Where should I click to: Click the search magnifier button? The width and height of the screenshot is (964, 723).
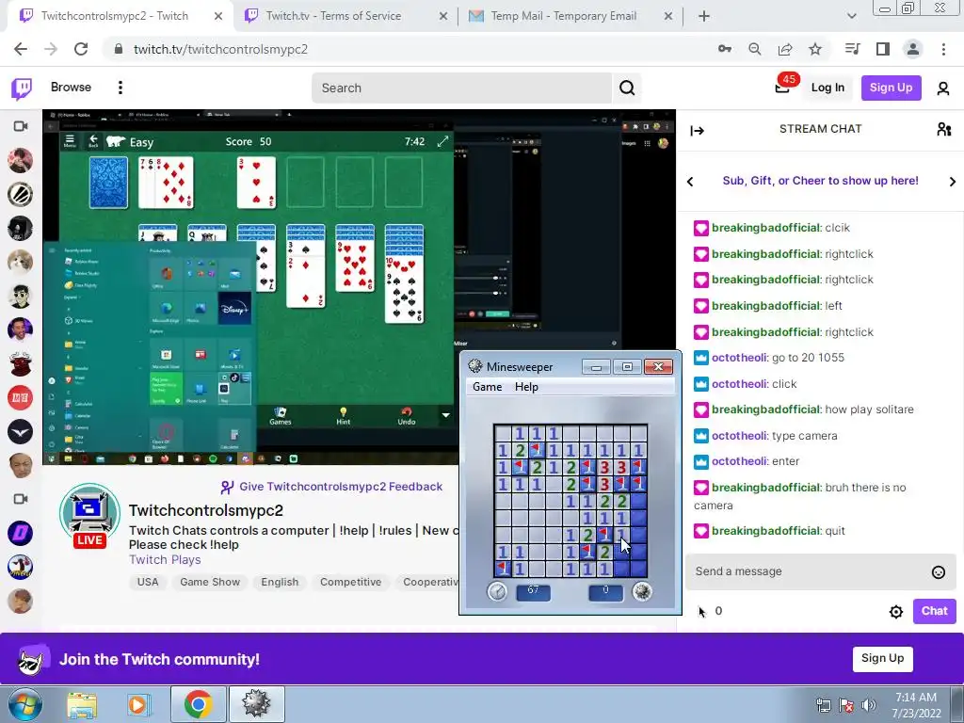point(627,88)
